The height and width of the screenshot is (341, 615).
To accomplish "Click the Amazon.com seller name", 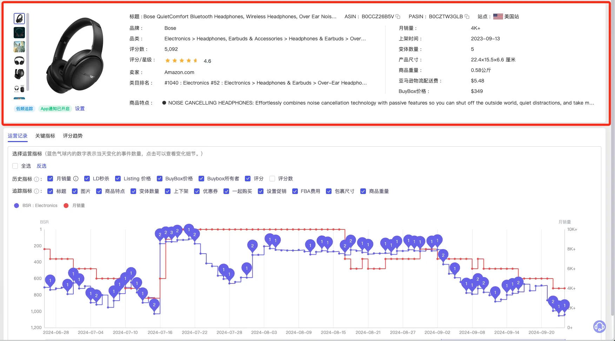I will 179,72.
